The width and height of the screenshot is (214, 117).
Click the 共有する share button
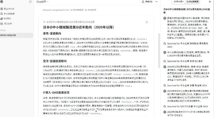147,2
